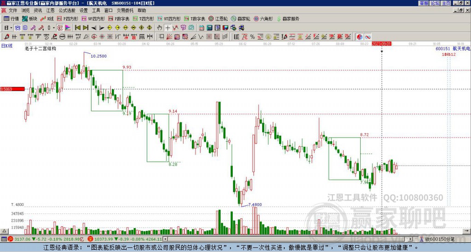
Task: Open the 江恩 menu
Action: click(x=50, y=11)
